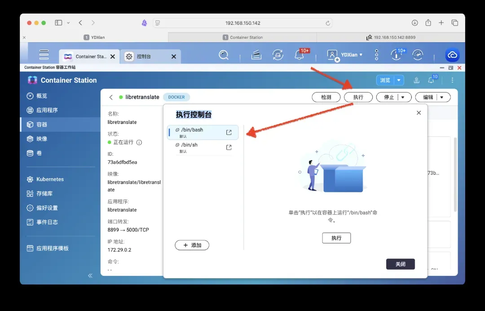Open the blue cloud icon in toolbar
Screen dimensions: 485x311
452,55
